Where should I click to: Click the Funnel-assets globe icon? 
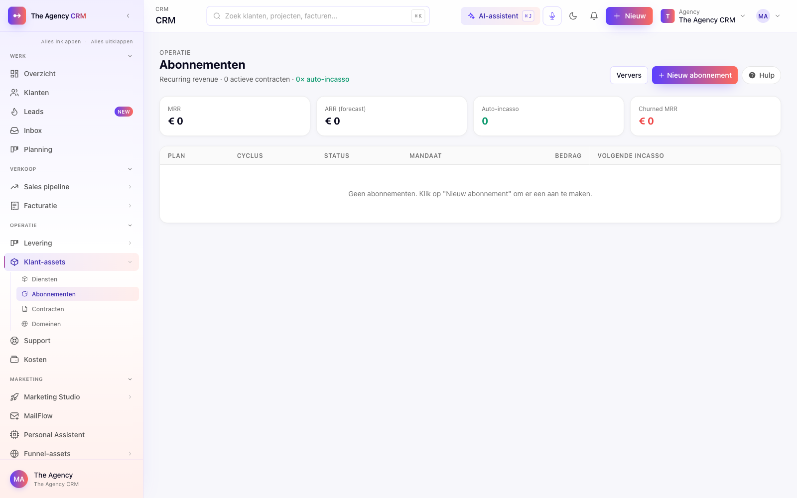coord(14,454)
